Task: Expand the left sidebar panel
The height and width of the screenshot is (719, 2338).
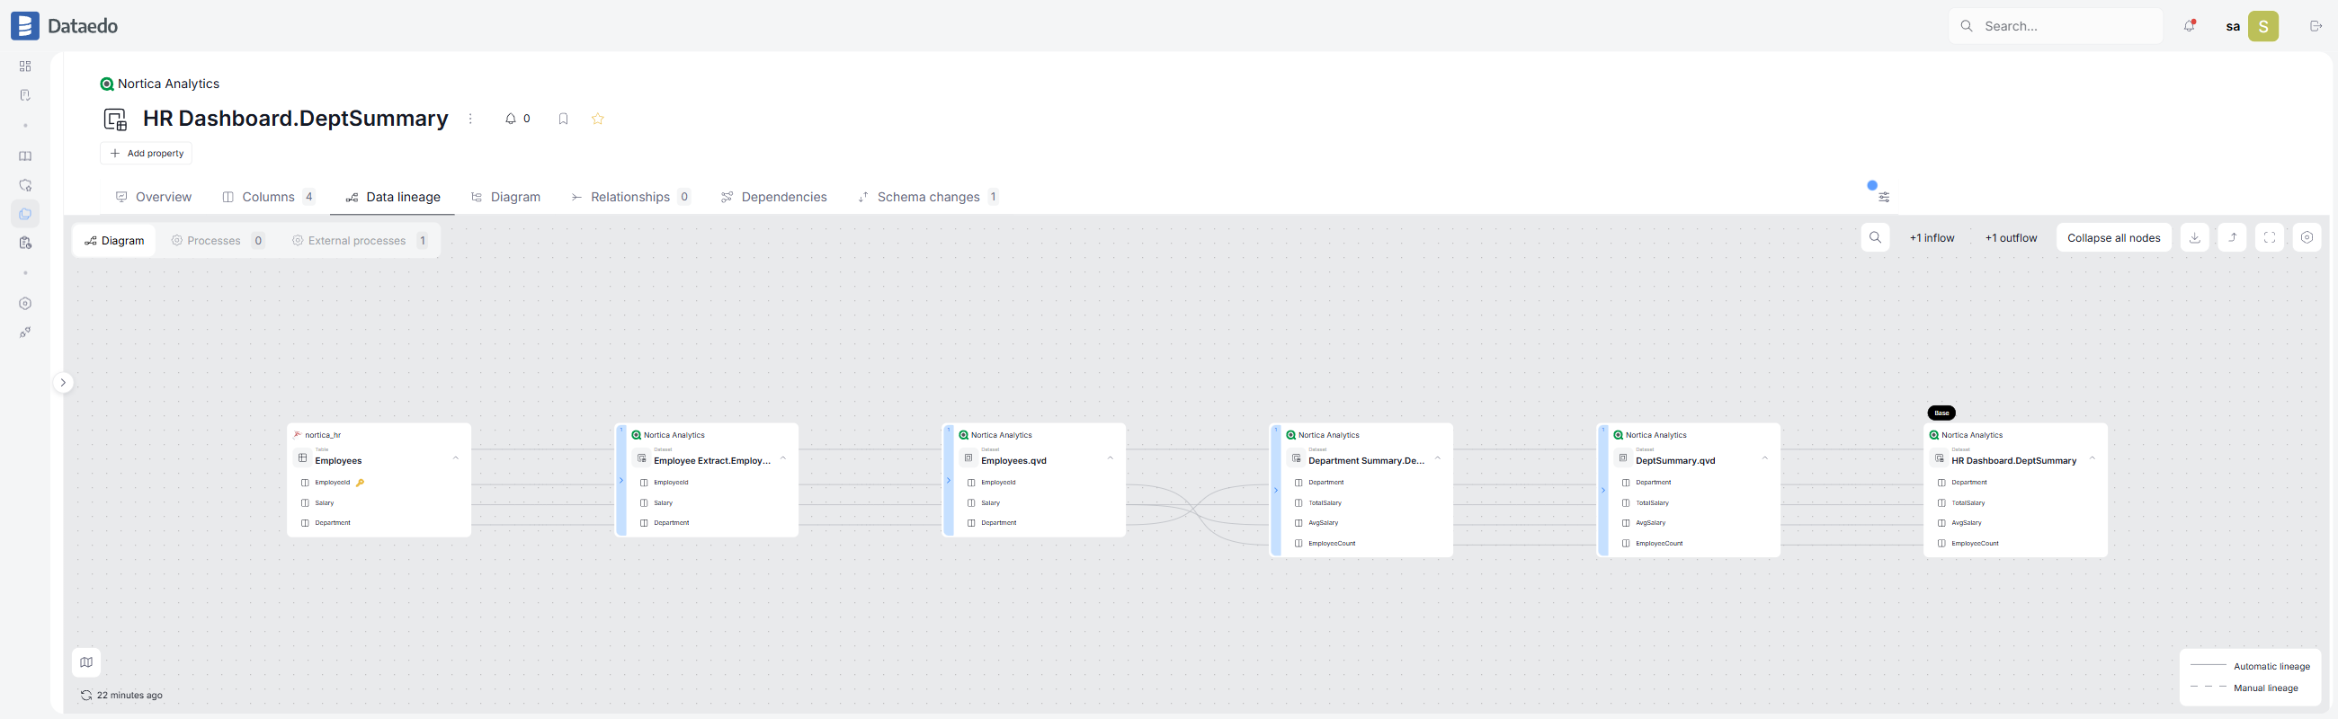Action: click(63, 383)
